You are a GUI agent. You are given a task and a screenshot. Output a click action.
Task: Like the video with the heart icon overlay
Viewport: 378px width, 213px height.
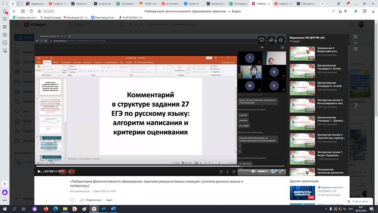(262, 40)
